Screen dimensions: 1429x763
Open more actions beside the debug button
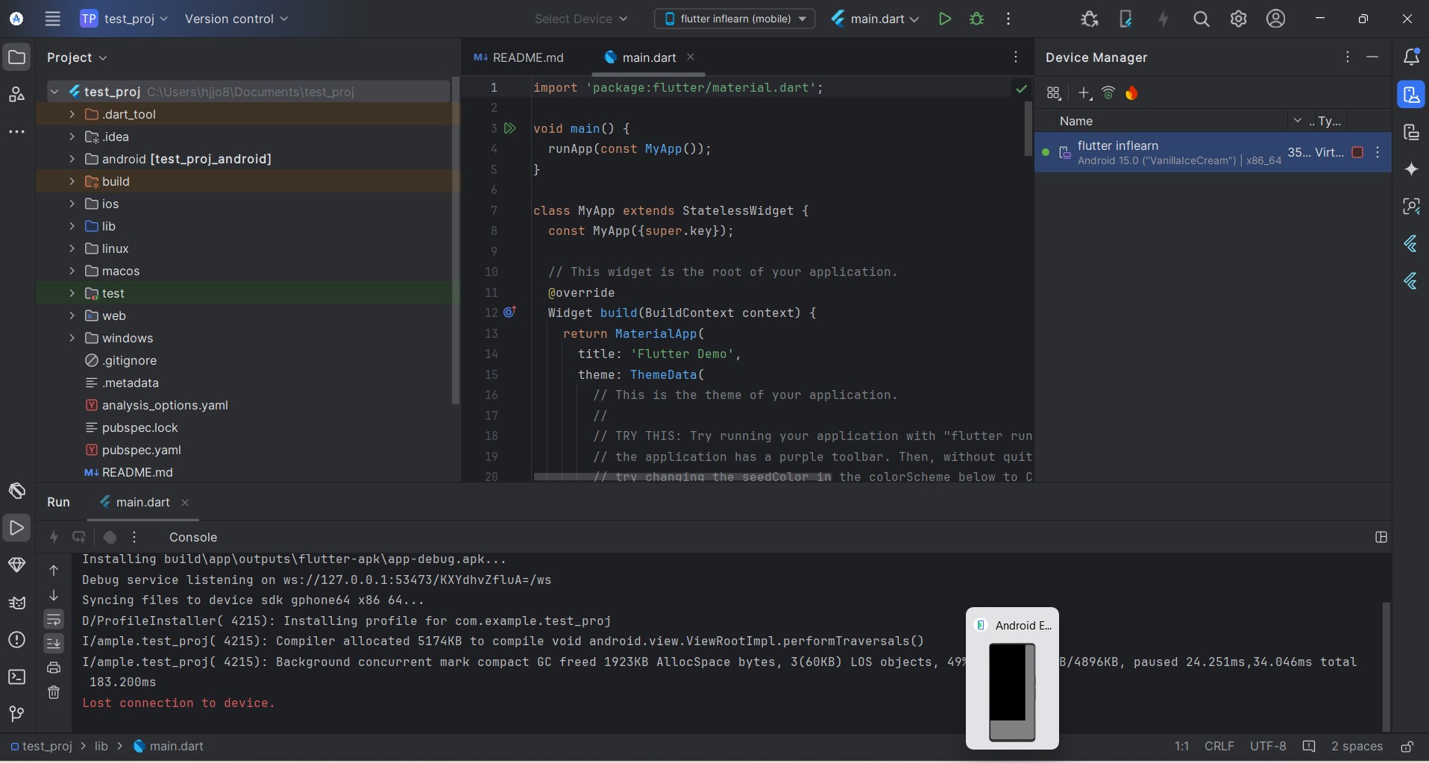coord(1008,19)
